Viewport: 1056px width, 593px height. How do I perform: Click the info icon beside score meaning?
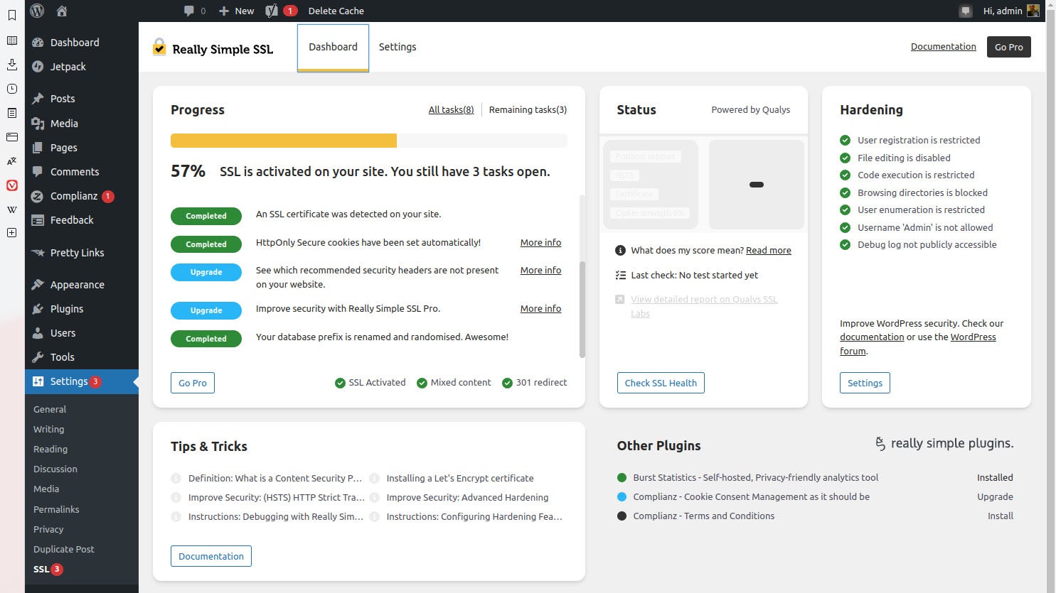click(x=620, y=250)
